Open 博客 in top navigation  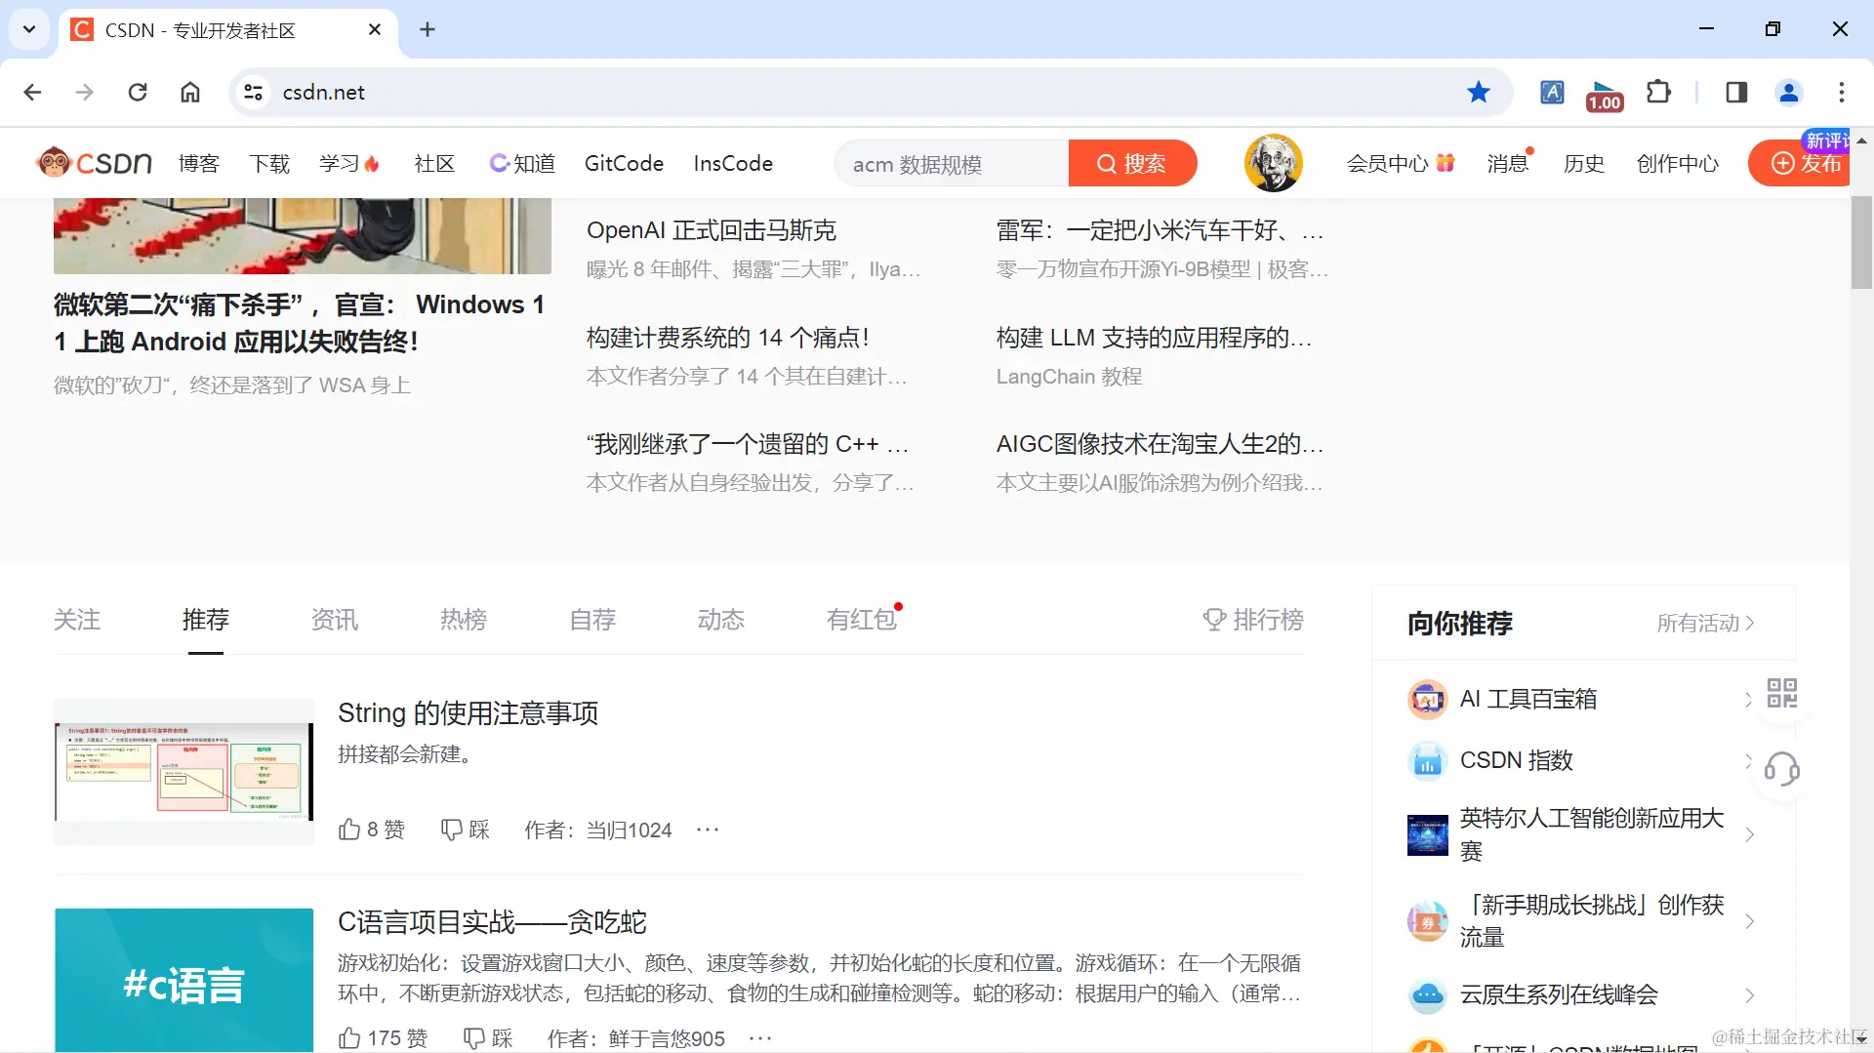pos(199,163)
